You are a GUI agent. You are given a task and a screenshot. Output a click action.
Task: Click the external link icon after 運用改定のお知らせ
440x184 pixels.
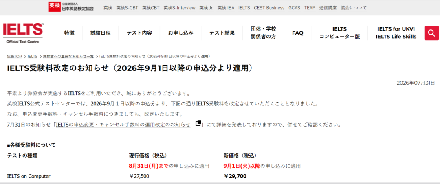198,124
